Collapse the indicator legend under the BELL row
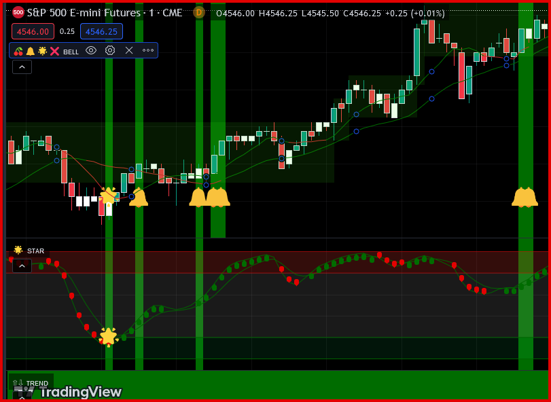This screenshot has width=551, height=402. pyautogui.click(x=22, y=67)
